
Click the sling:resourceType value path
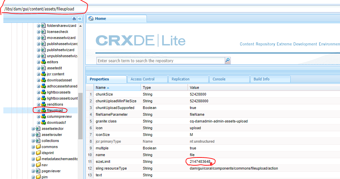pos(234,168)
